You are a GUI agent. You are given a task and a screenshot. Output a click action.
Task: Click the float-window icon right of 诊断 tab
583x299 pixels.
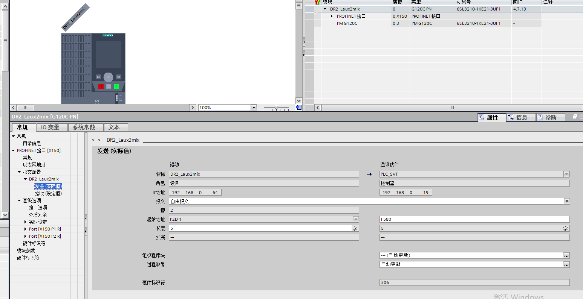click(575, 117)
